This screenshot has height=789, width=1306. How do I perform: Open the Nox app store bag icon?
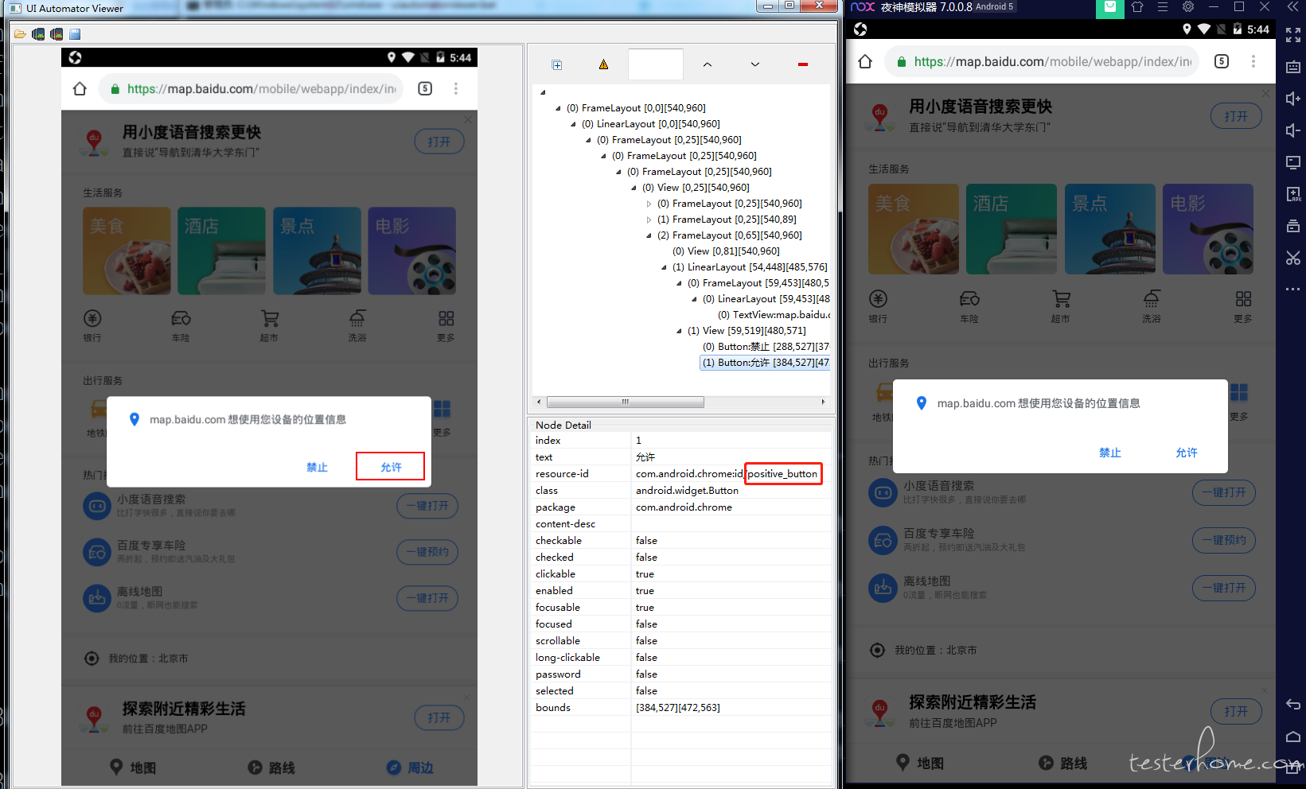click(1109, 8)
